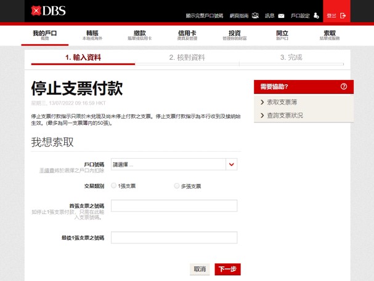Open messages via the envelope icon

[x=282, y=15]
